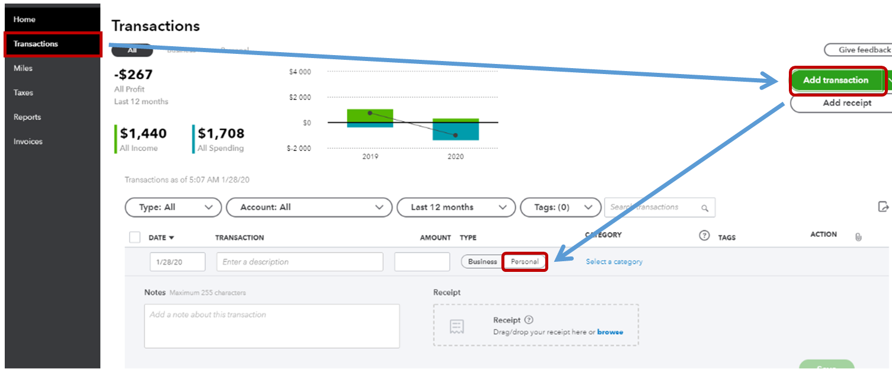Click the paperclip attachment column icon
The height and width of the screenshot is (369, 892).
pos(858,237)
